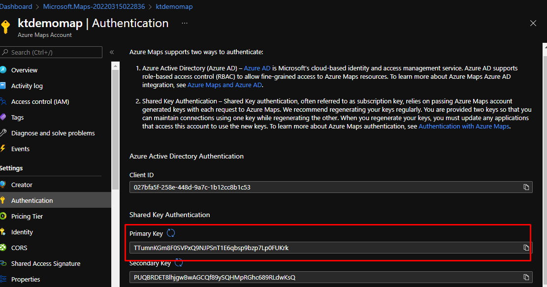Click the sidebar scrollbar thumb
The height and width of the screenshot is (287, 547).
click(116, 129)
